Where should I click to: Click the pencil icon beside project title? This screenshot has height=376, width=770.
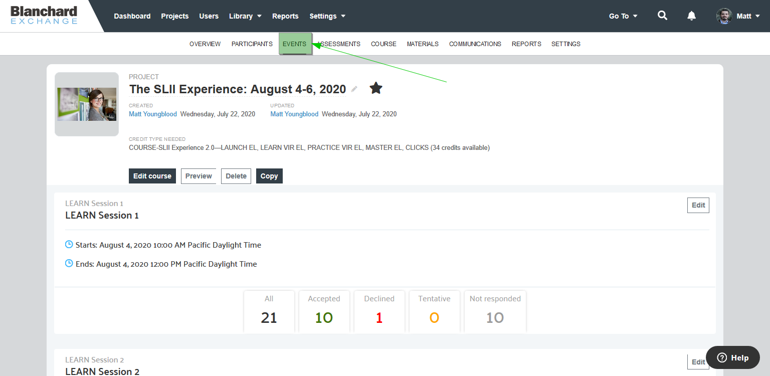pos(354,89)
